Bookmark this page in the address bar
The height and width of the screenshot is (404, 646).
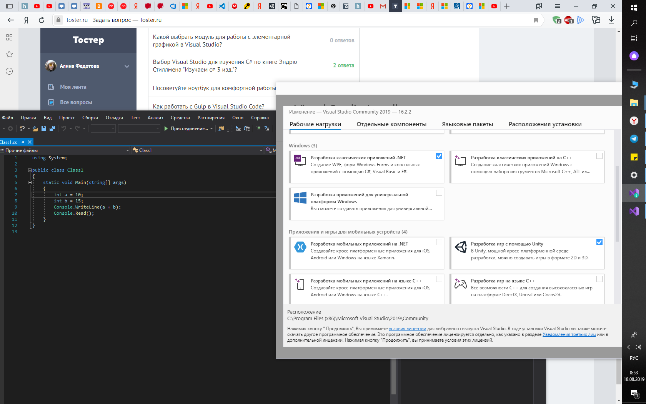[x=536, y=20]
